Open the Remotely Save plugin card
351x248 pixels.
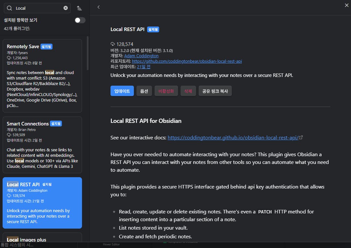tap(42, 76)
